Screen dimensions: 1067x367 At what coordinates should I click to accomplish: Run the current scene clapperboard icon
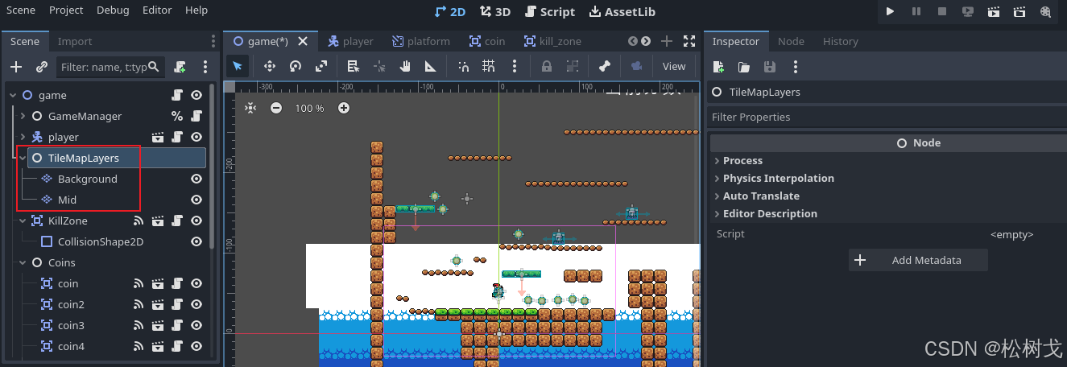point(994,11)
